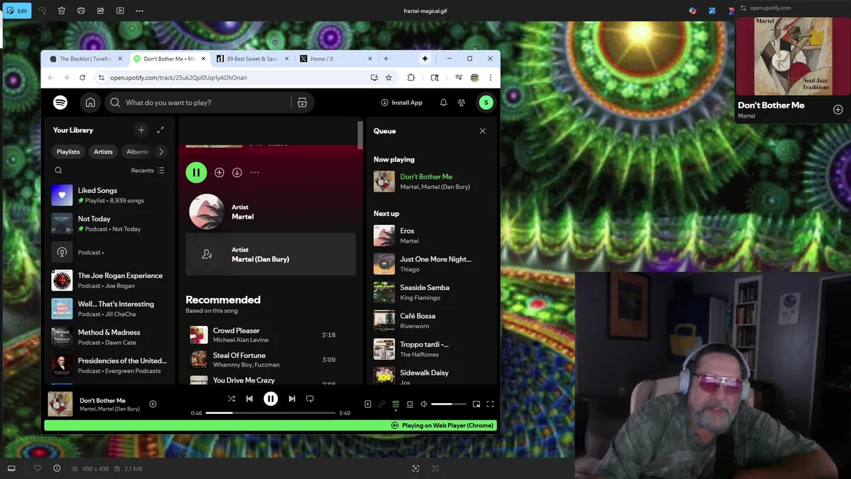
Task: Adjust the volume slider
Action: click(450, 404)
